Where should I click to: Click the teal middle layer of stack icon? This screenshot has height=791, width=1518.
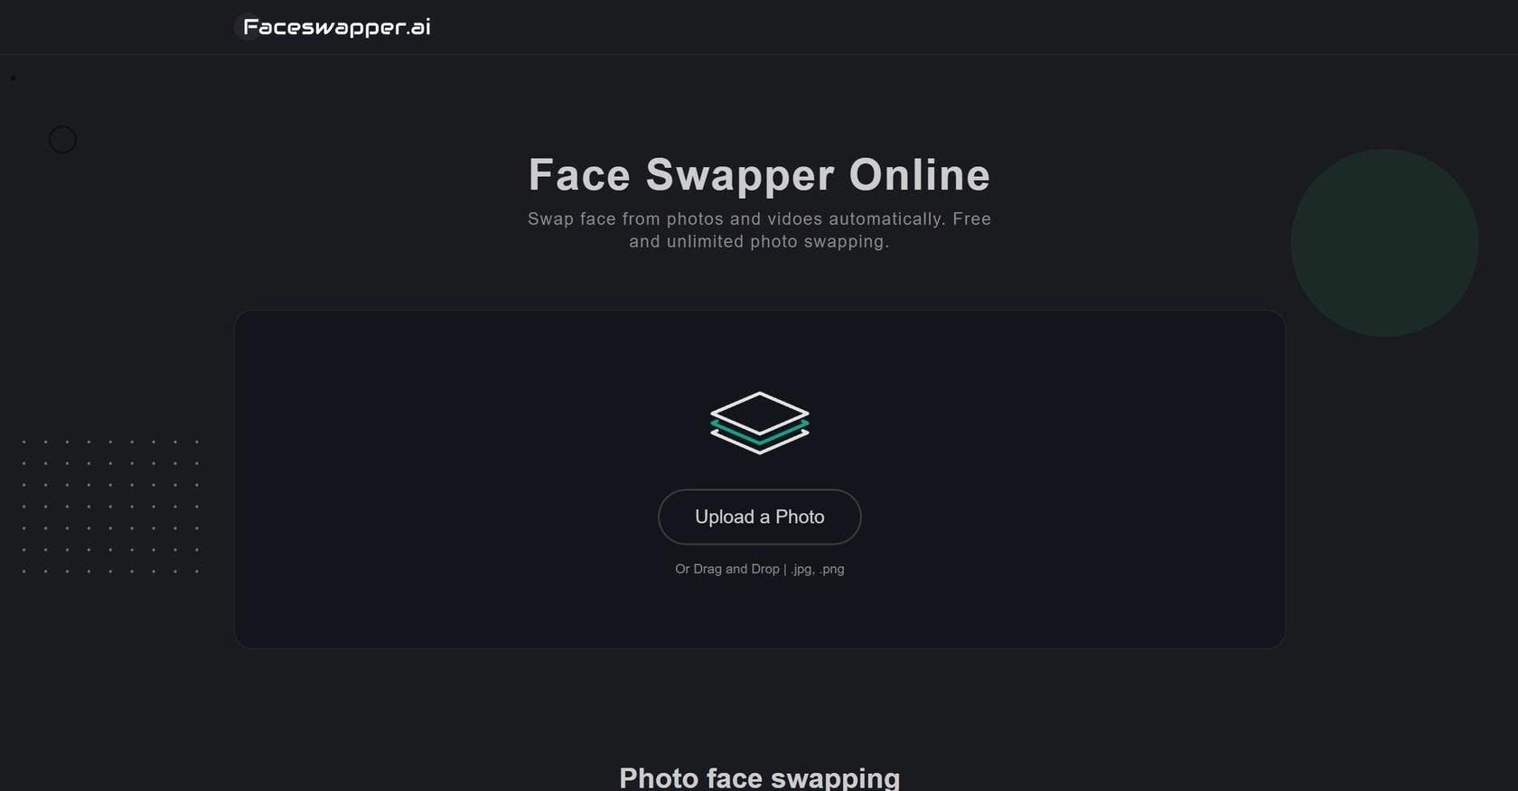click(759, 433)
